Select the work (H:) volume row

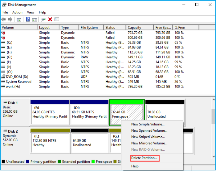(x=14, y=87)
